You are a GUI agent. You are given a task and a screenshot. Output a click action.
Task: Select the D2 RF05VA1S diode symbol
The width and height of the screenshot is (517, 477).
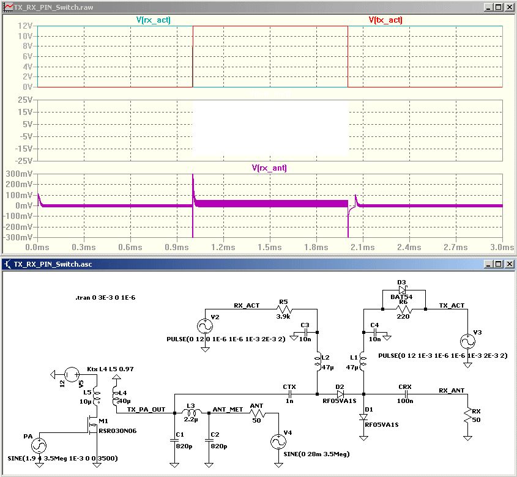340,394
